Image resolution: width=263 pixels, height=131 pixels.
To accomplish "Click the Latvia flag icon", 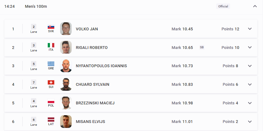I will (x=51, y=120).
